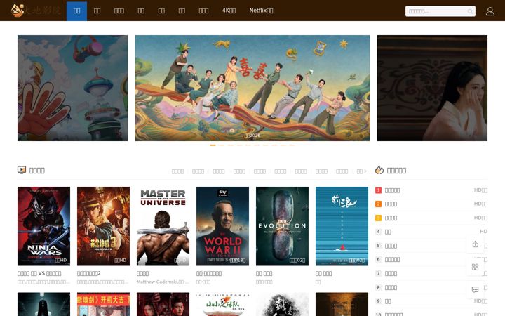The image size is (505, 316).
Task: Open the center carousel banner with people on ribbon
Action: 252,88
